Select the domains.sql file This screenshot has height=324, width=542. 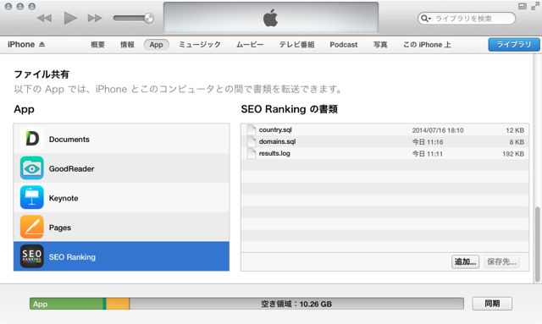[384, 141]
